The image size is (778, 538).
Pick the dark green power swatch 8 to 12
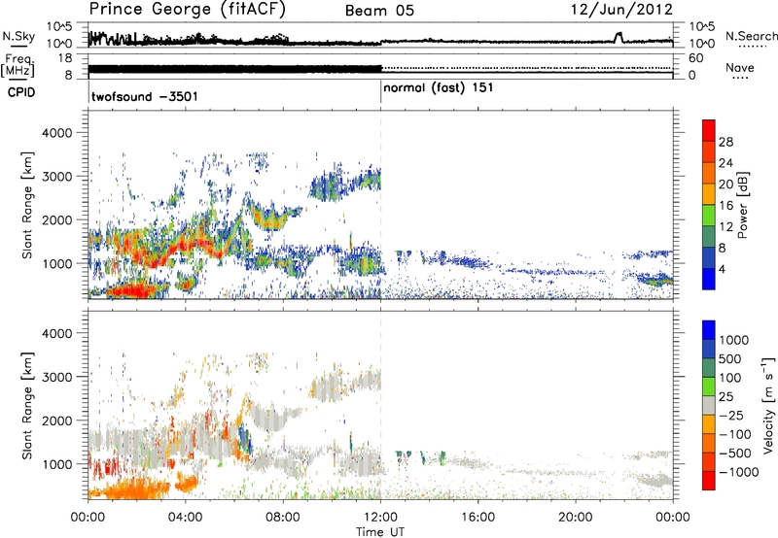point(709,236)
